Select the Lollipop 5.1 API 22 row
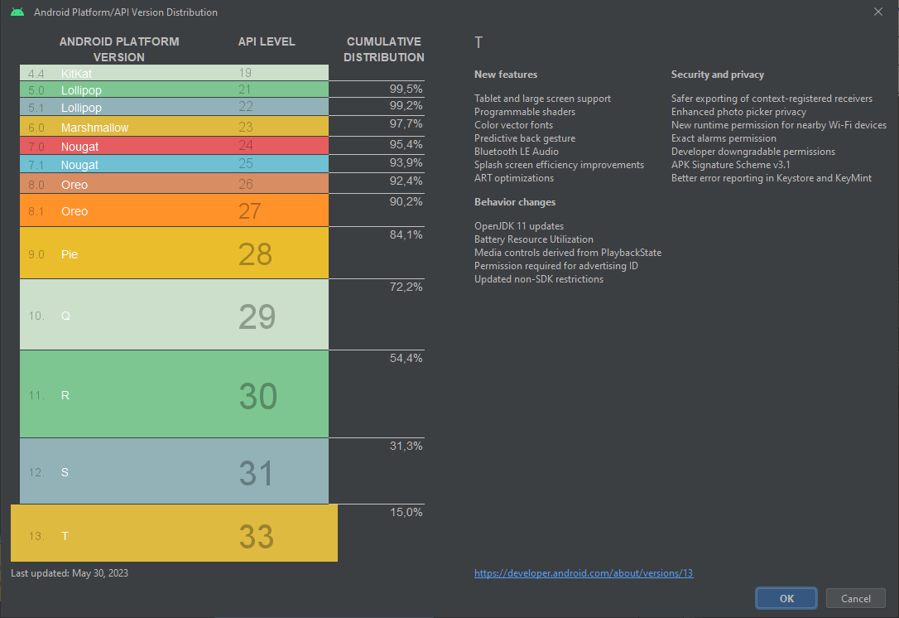899x618 pixels. [174, 108]
